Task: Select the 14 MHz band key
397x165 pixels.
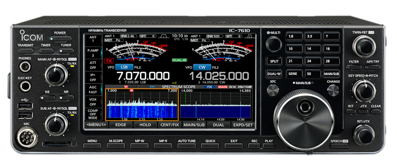Action: pyautogui.click(x=312, y=49)
